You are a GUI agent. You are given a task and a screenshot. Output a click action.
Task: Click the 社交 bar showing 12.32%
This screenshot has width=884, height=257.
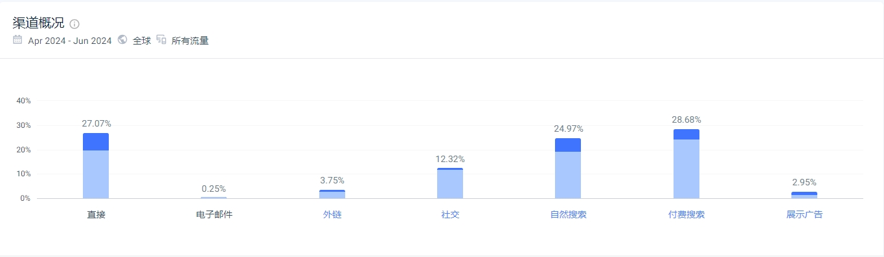pos(450,183)
